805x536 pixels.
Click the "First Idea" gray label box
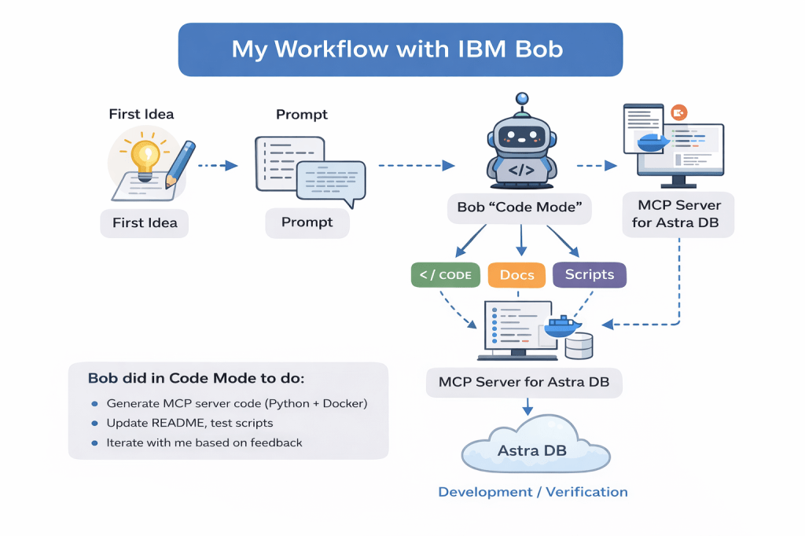pyautogui.click(x=145, y=222)
